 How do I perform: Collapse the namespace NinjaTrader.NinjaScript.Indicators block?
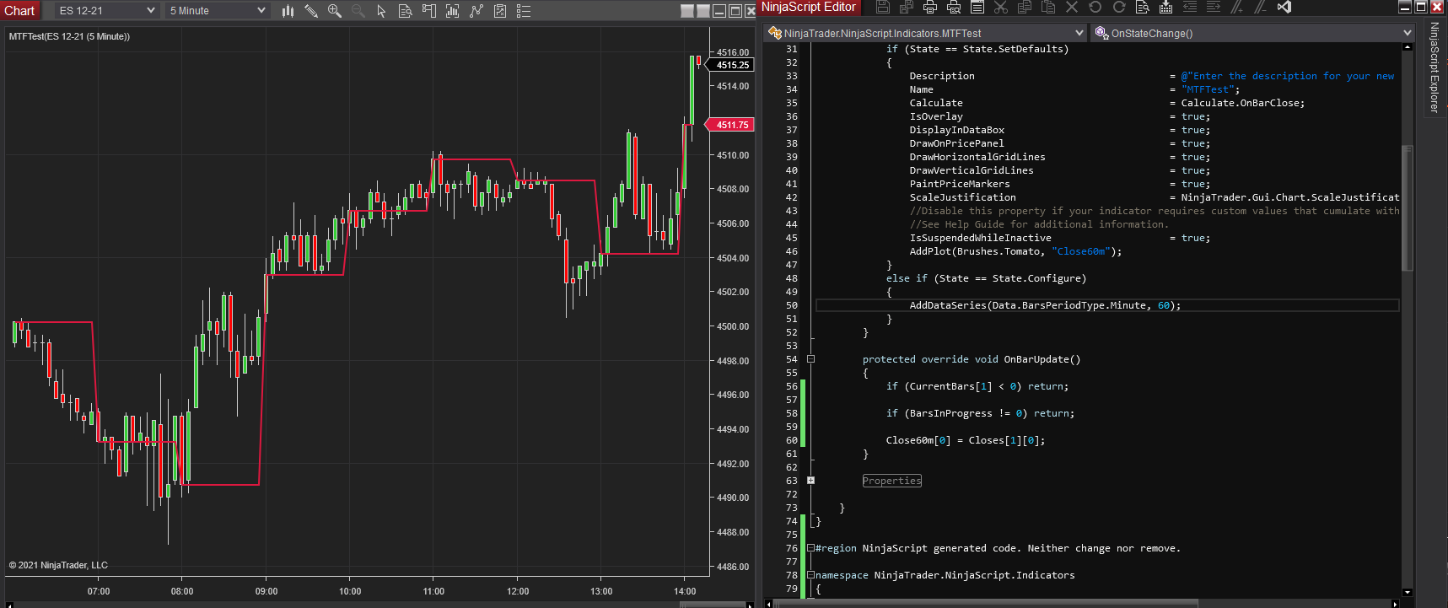(x=810, y=575)
